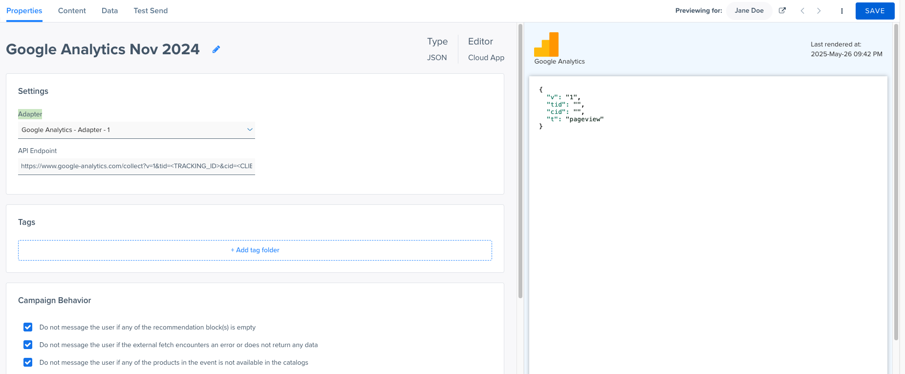Click the Adapter field label
The height and width of the screenshot is (374, 905).
tap(30, 114)
